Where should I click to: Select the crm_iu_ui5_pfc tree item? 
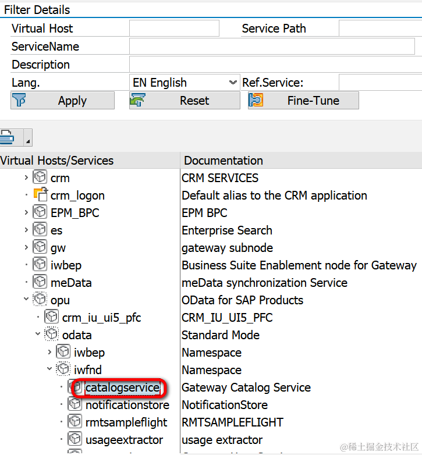[x=102, y=318]
